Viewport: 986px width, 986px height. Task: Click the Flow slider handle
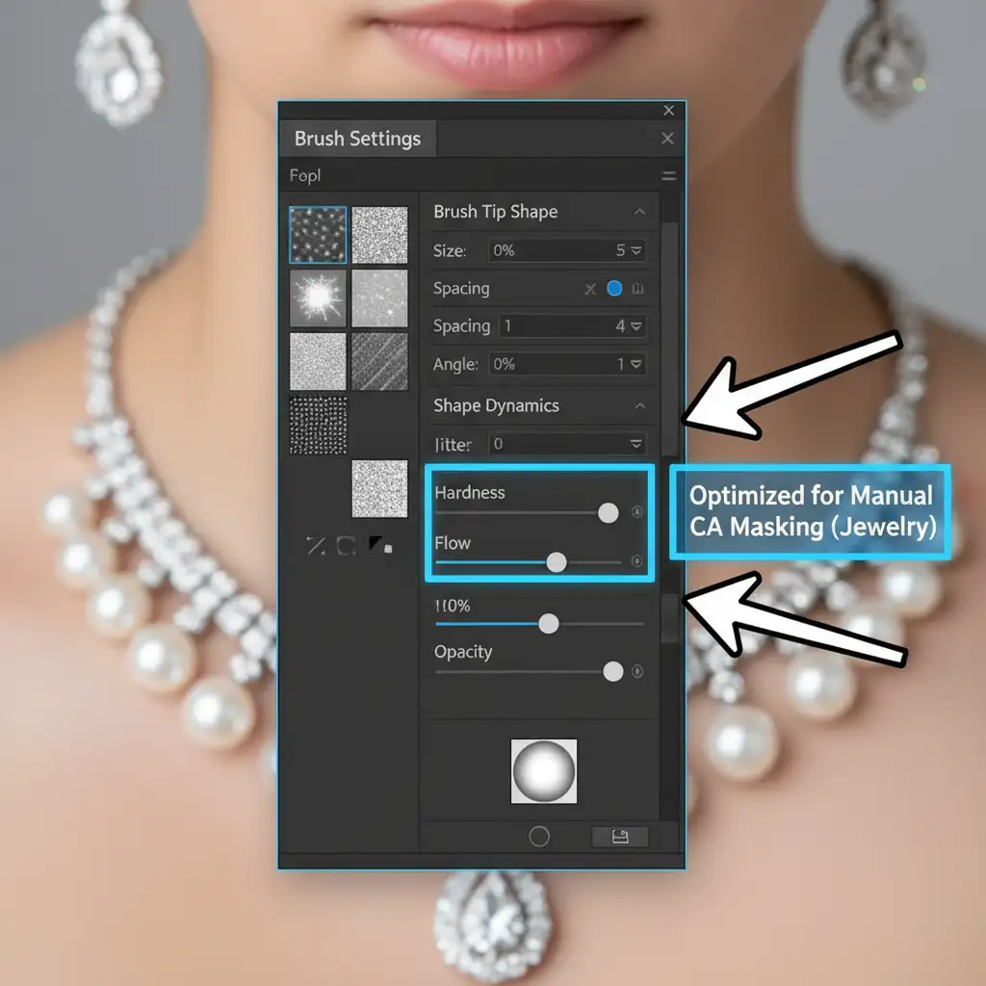coord(557,562)
